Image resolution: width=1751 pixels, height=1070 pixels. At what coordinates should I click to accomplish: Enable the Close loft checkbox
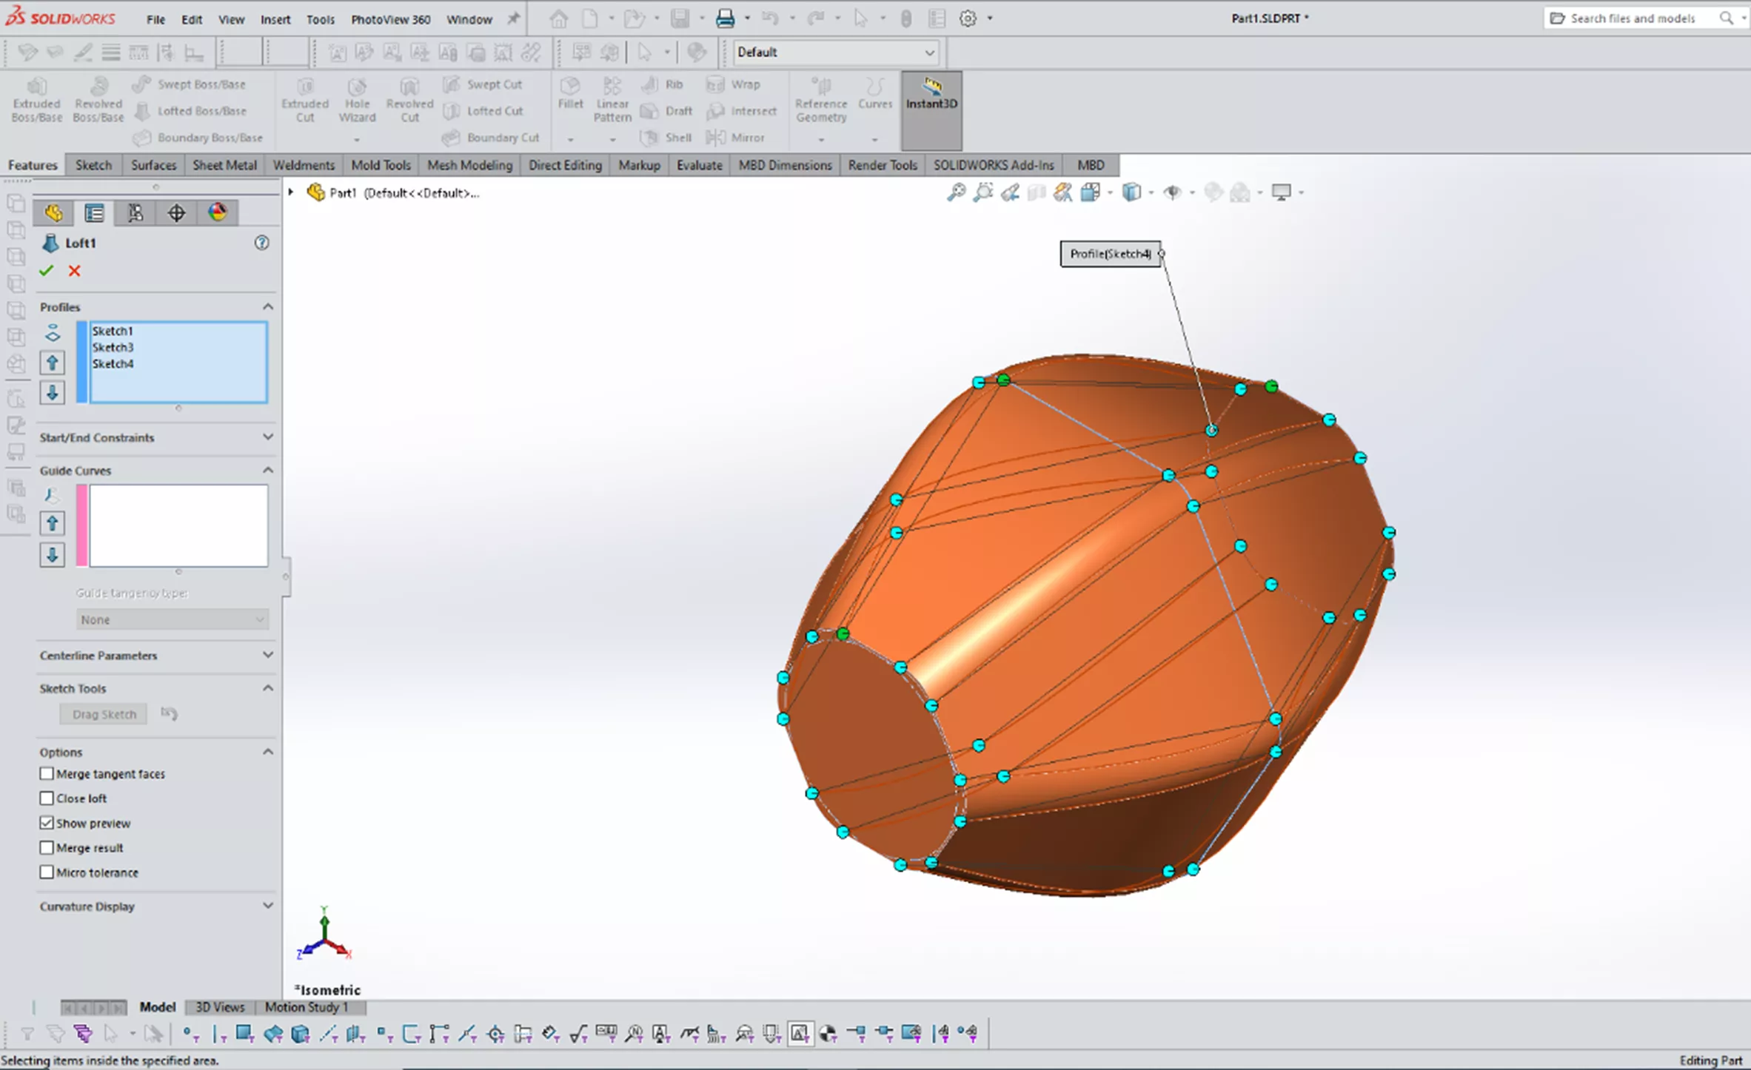(47, 798)
